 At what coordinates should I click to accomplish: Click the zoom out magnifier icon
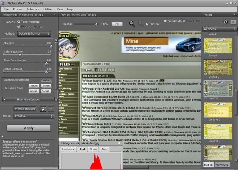coord(132,24)
